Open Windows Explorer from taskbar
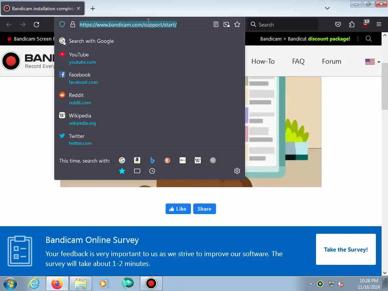Screen dimensions: 388x291 coord(81,283)
